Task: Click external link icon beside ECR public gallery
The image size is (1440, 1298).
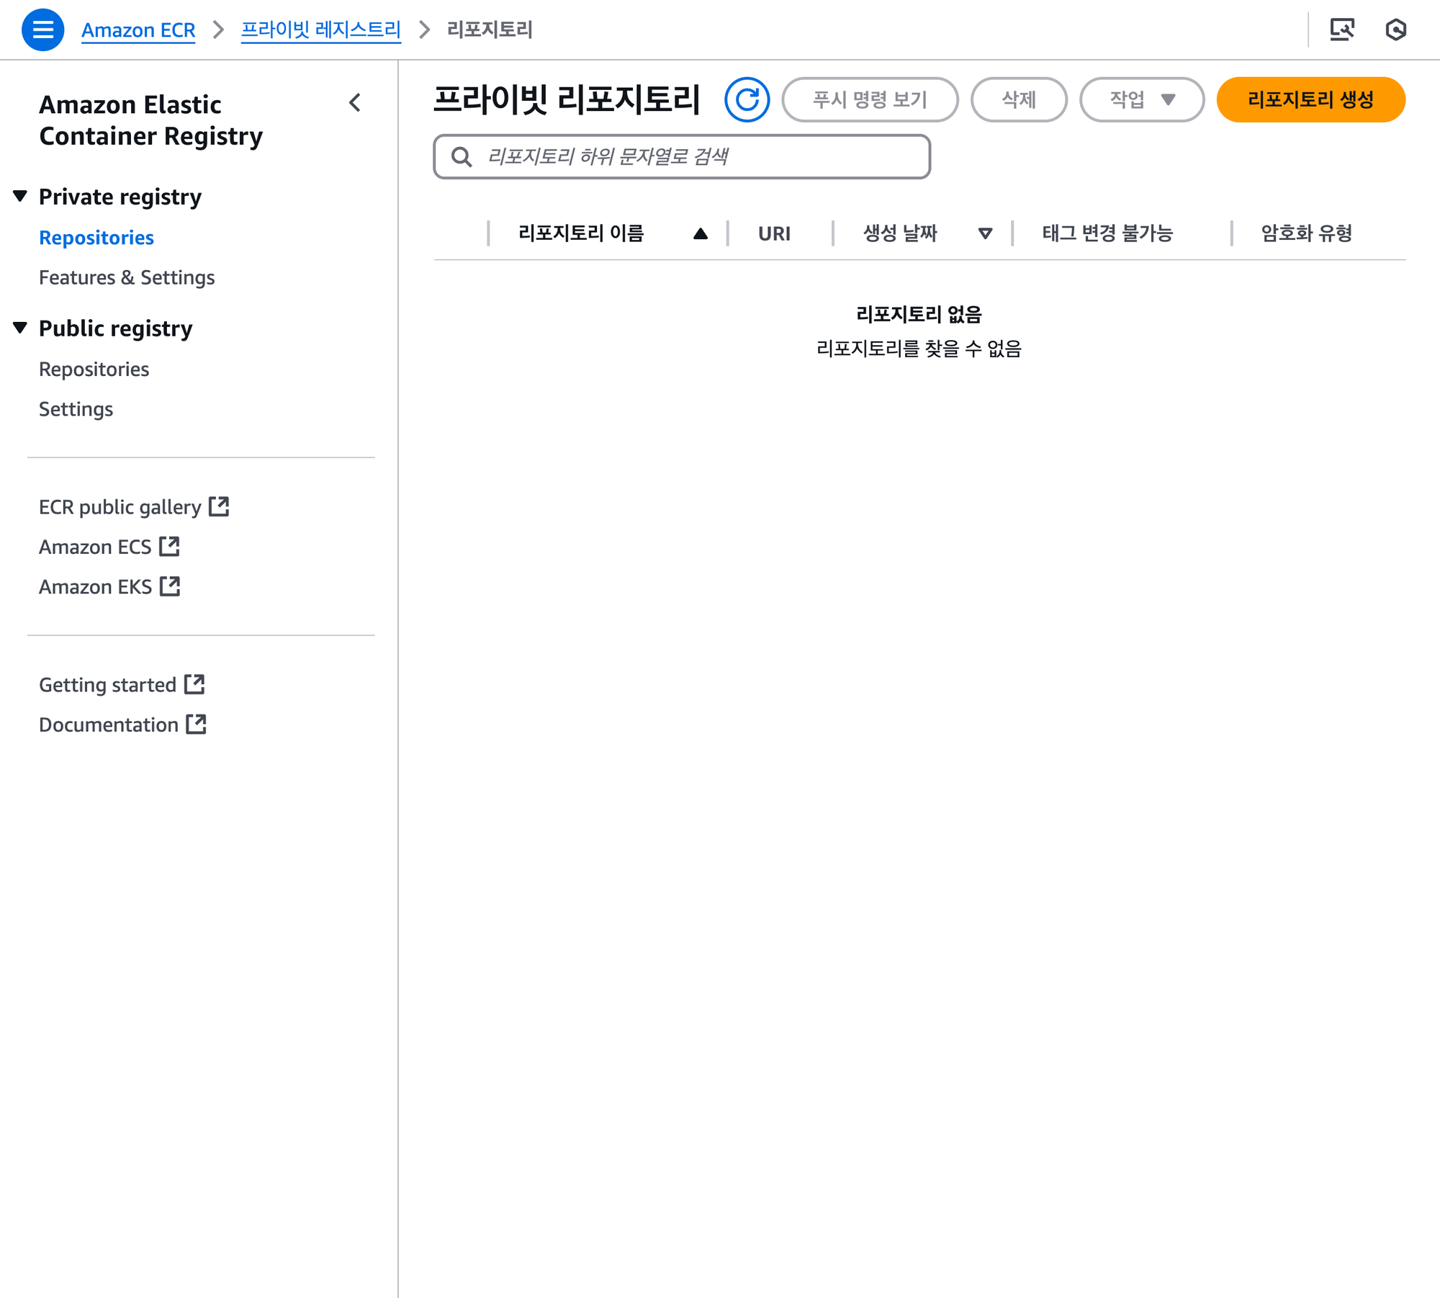Action: point(219,506)
